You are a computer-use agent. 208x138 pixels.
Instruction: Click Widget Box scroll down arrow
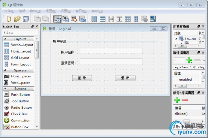tap(37, 127)
